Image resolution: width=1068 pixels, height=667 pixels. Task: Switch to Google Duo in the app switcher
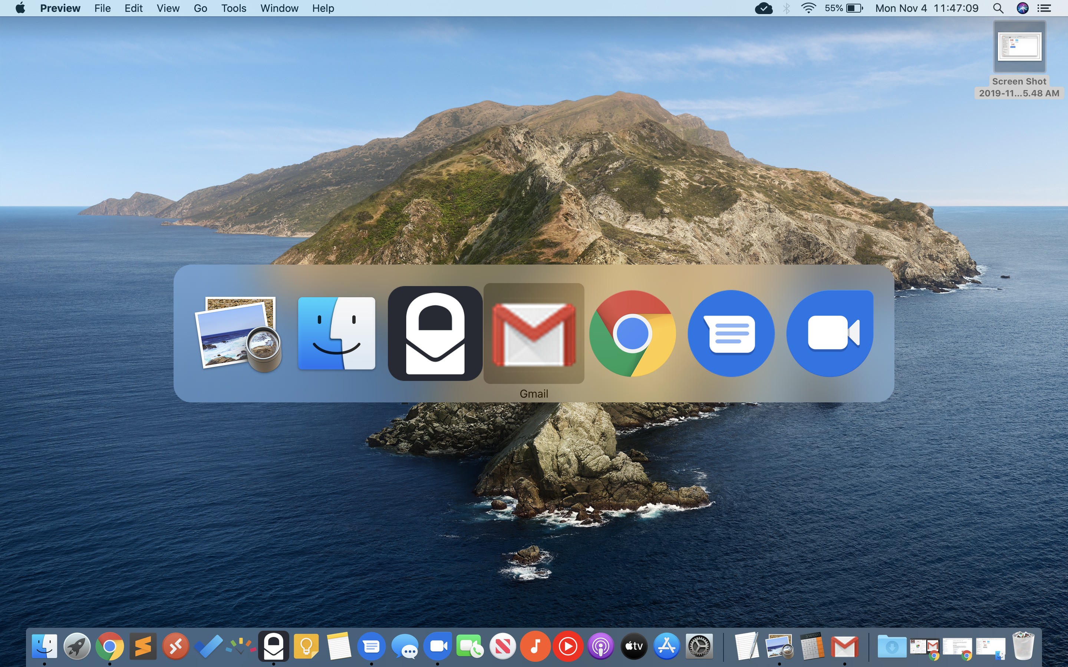830,333
